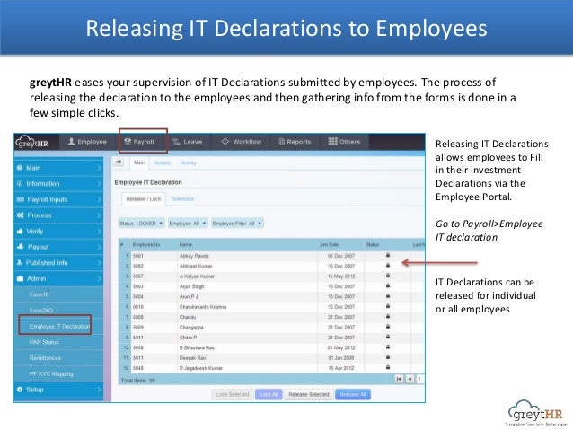Click lock status icon for Chandrakanth Krishna

click(388, 306)
